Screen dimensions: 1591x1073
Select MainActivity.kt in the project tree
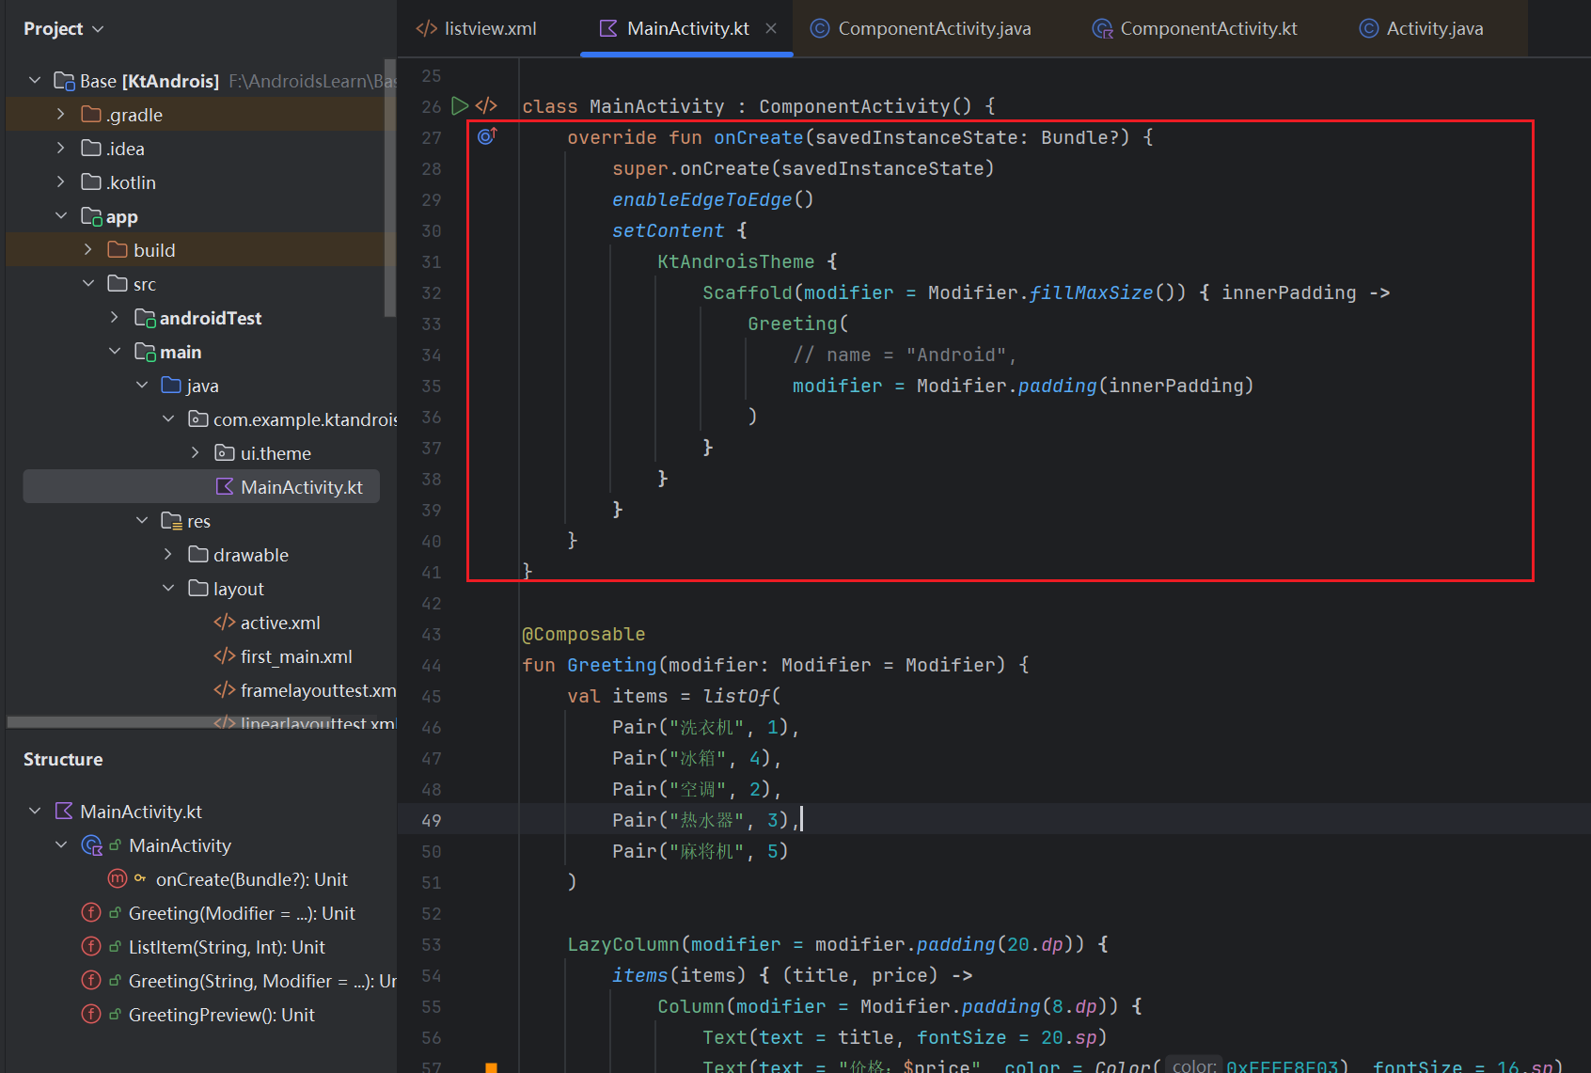[x=201, y=487]
